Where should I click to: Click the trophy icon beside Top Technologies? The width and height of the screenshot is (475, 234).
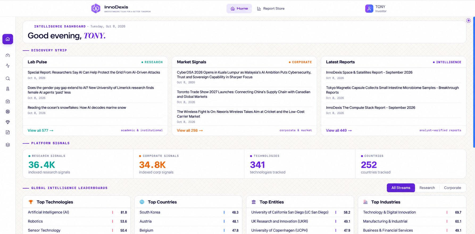click(31, 202)
